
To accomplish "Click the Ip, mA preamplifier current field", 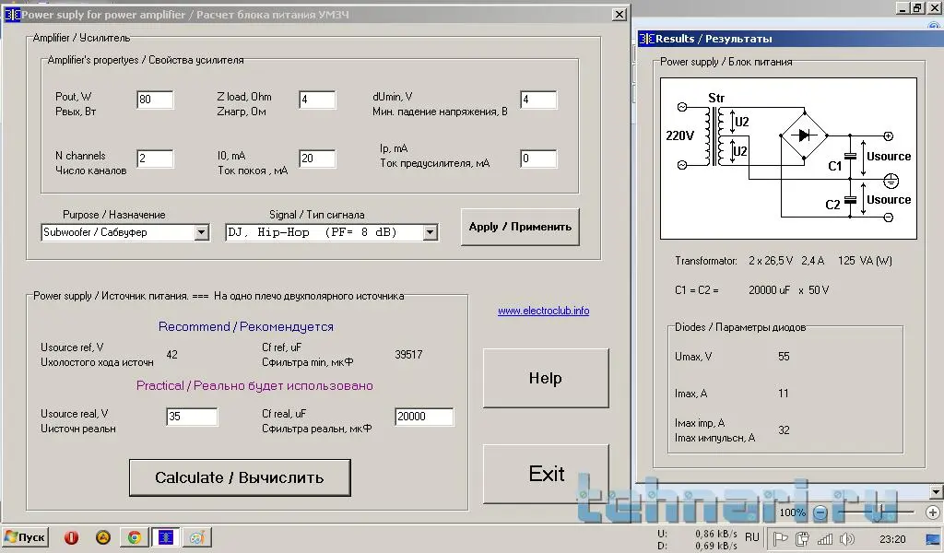I will [x=538, y=159].
